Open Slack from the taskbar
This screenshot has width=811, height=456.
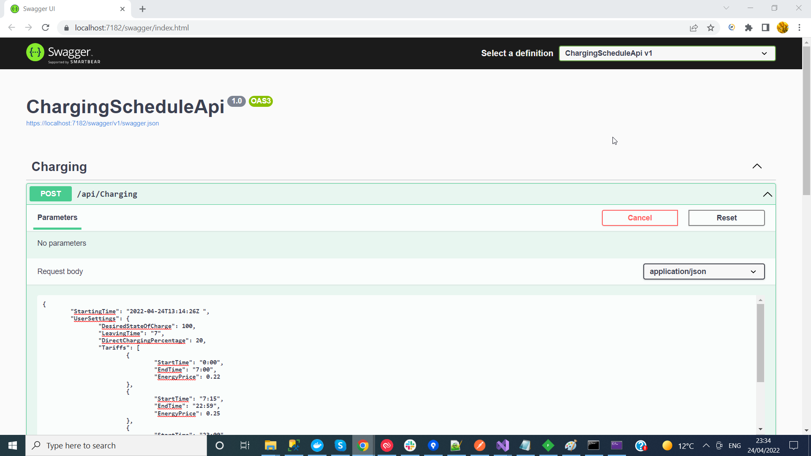pyautogui.click(x=410, y=445)
